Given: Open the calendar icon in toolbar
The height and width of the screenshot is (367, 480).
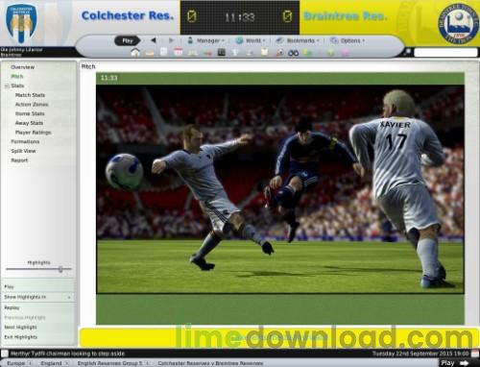Looking at the screenshot, I should pos(178,52).
